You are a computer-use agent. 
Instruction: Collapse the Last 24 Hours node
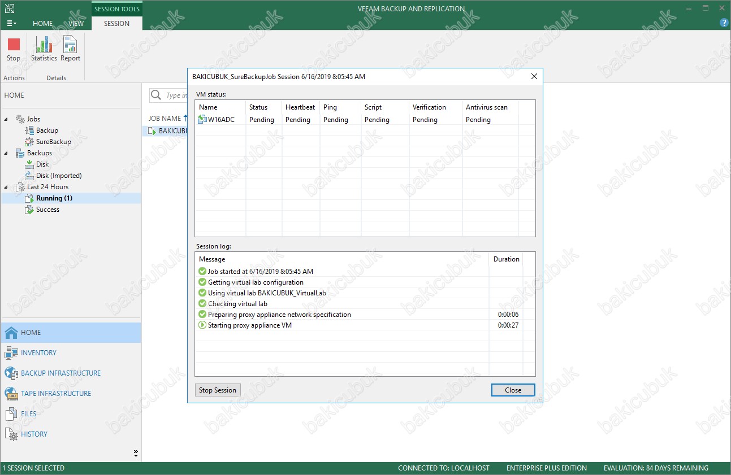pos(7,187)
